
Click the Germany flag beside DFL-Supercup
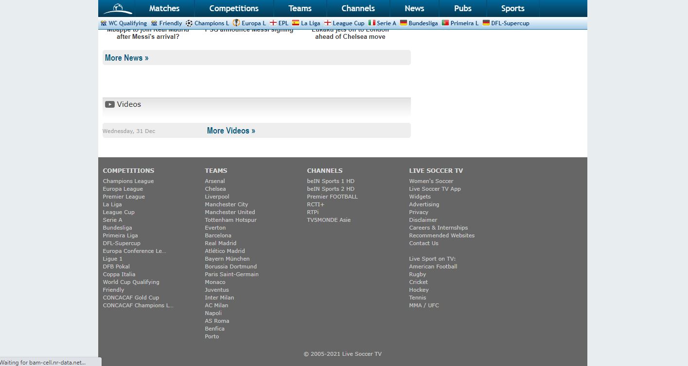pyautogui.click(x=486, y=23)
